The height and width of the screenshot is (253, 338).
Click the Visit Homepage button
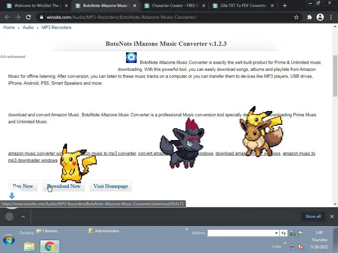[111, 186]
